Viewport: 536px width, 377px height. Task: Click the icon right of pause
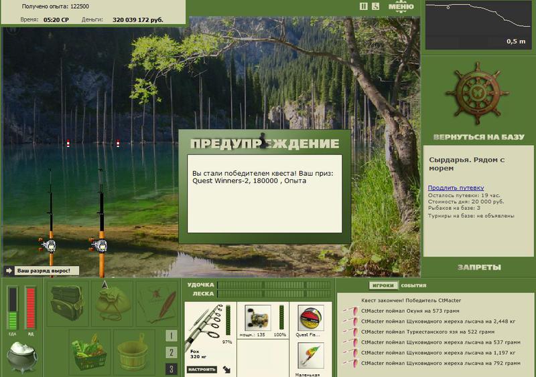(375, 6)
